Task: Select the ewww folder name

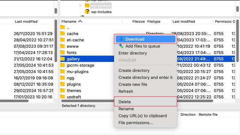Action: (x=73, y=46)
